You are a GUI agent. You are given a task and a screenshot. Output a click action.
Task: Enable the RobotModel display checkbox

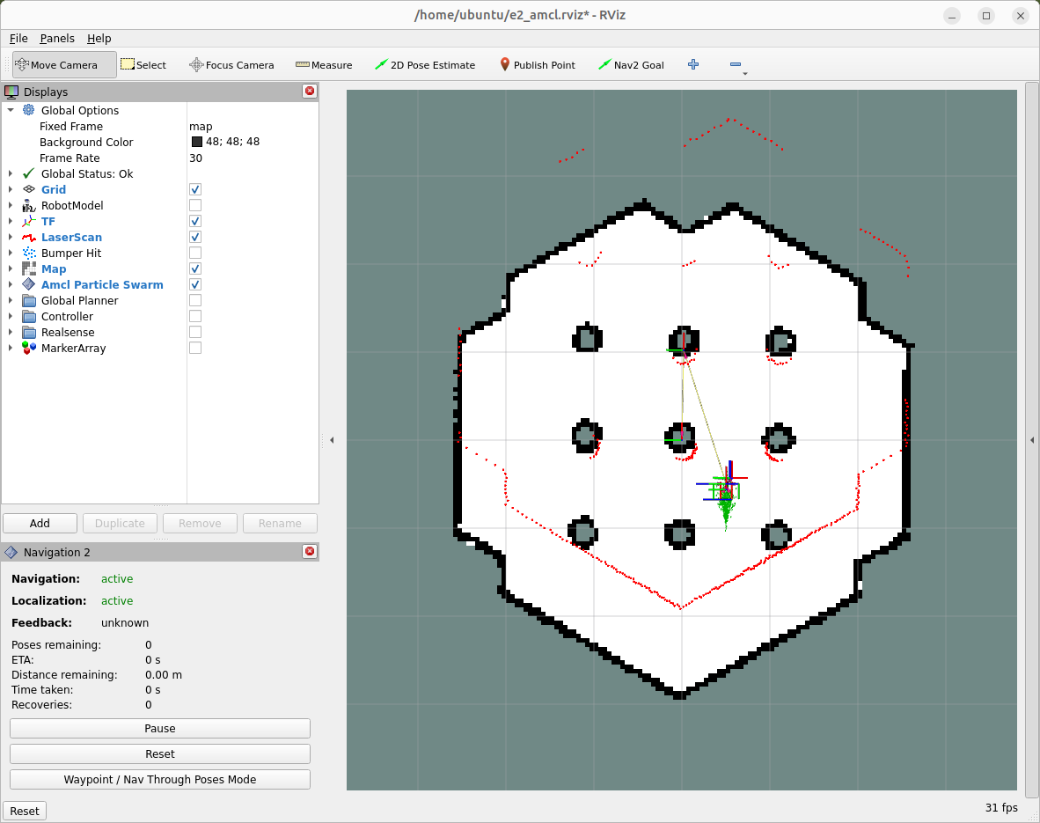click(x=195, y=205)
